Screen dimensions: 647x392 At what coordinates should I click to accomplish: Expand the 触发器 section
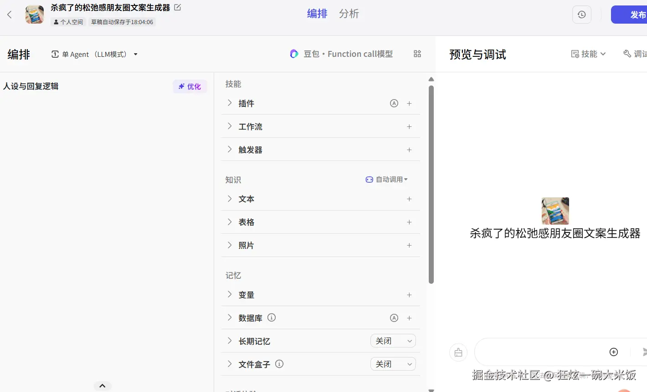230,150
